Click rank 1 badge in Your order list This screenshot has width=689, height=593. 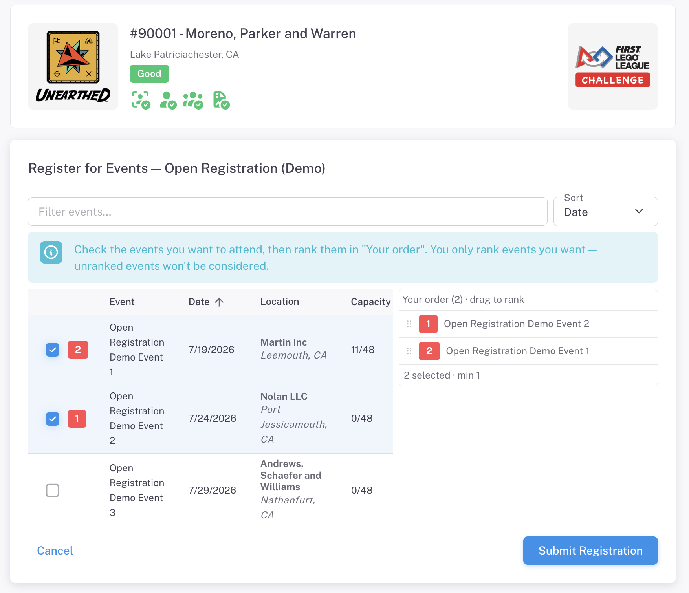428,324
